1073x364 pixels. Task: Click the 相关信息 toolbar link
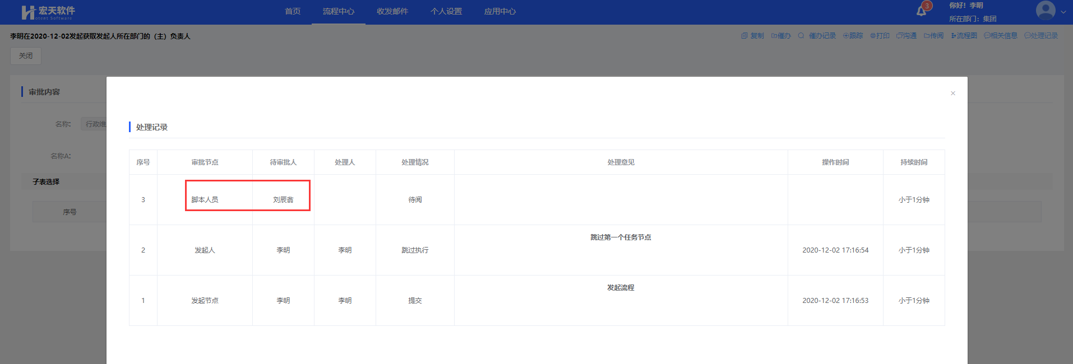pyautogui.click(x=1001, y=36)
